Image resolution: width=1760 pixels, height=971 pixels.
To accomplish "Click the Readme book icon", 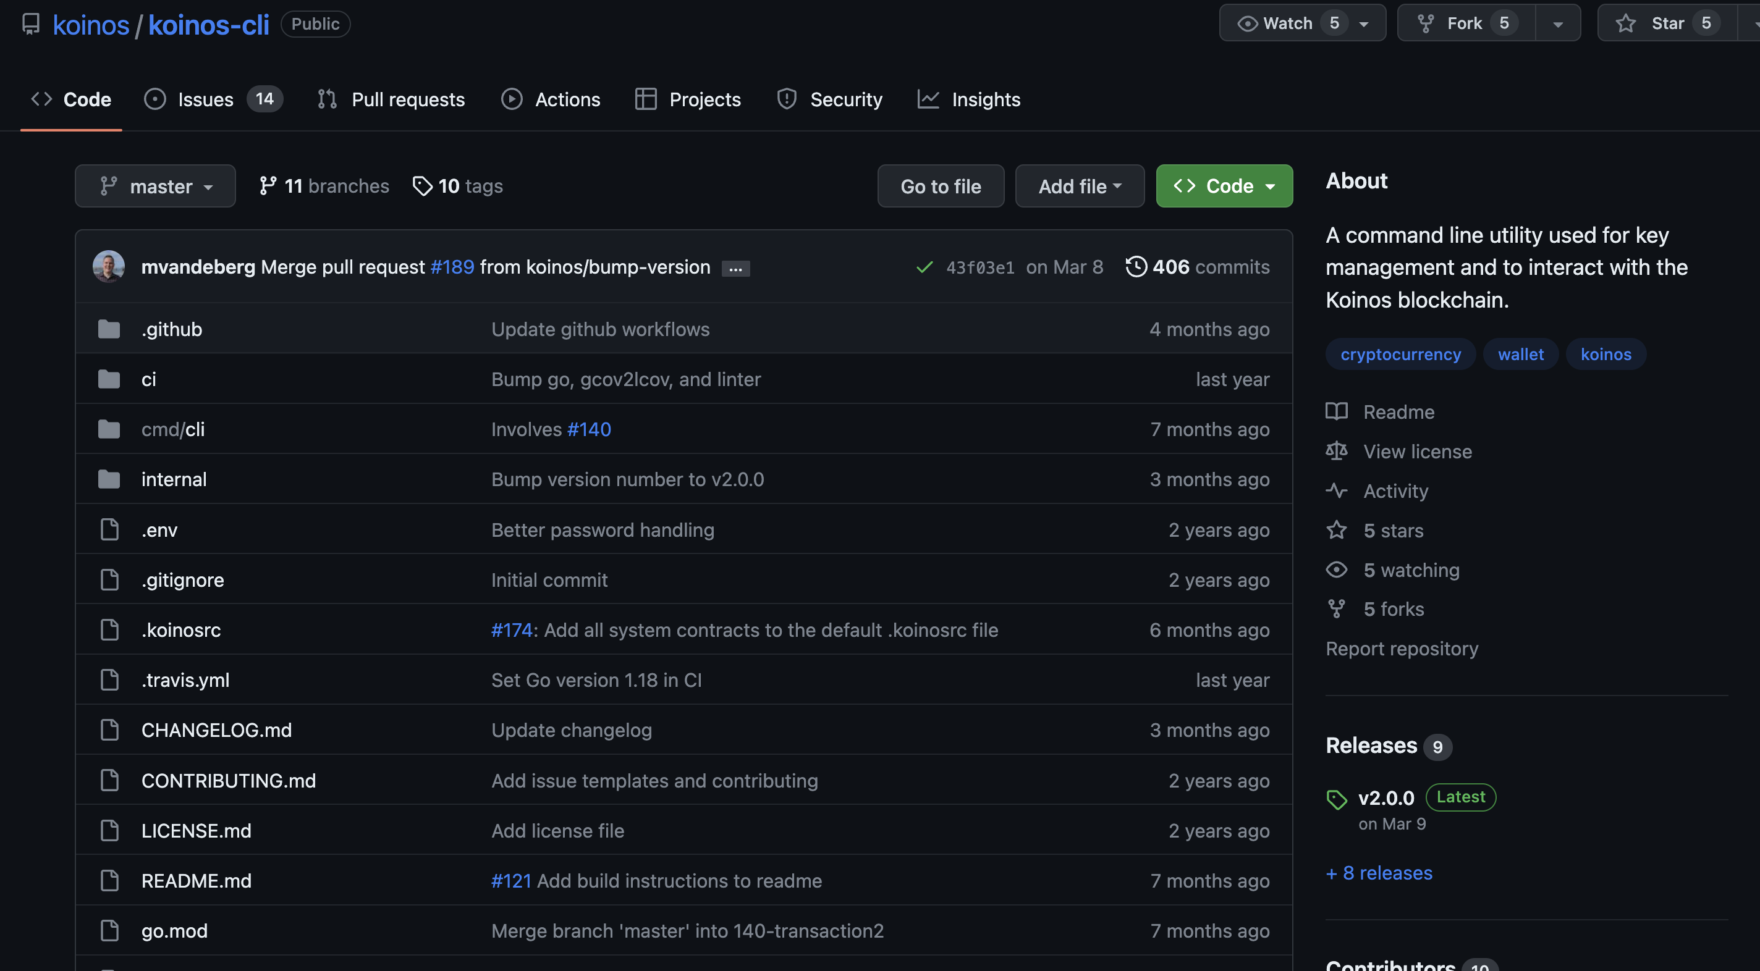I will coord(1337,412).
